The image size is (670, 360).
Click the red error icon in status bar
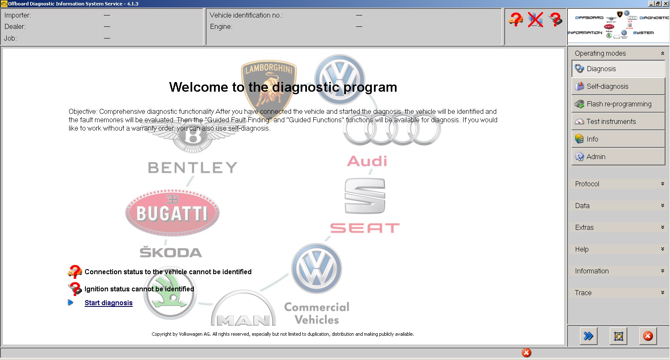526,353
